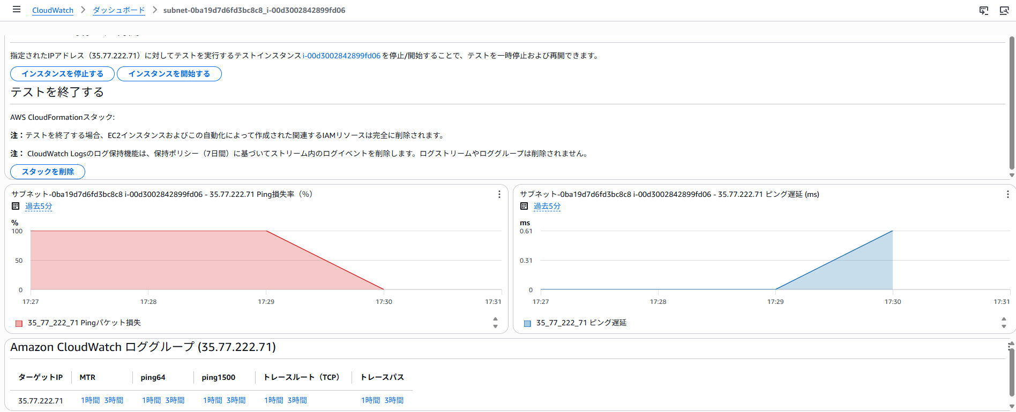
Task: Open トレースパス 3時間 log link
Action: [x=394, y=400]
